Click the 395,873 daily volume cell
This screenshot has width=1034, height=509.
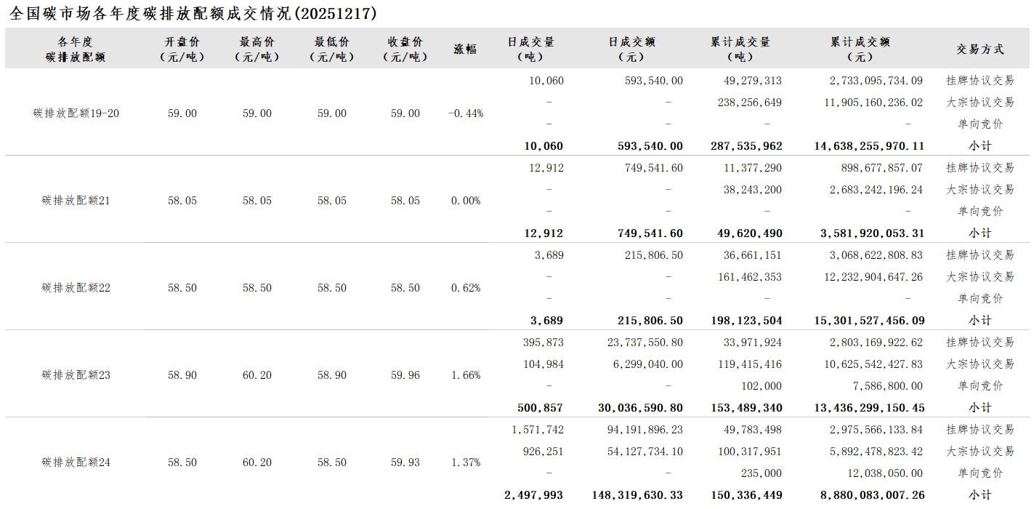(543, 342)
